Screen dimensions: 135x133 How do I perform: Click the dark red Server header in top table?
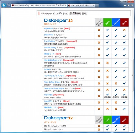tap(124, 22)
